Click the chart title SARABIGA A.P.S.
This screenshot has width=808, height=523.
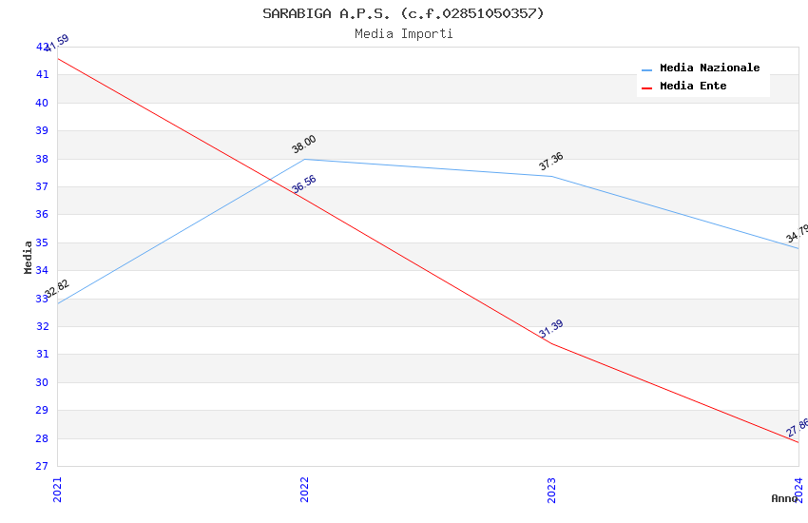pos(403,13)
